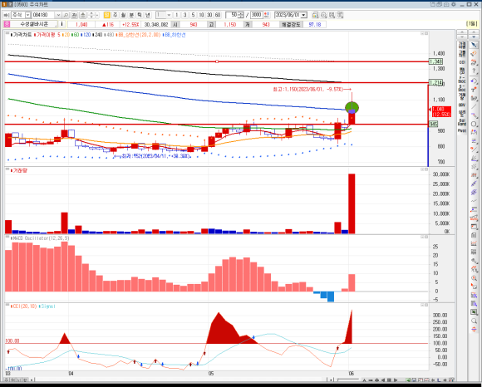482x387 pixels.
Task: Add 가격이평 indicator from side list
Action: 462,46
